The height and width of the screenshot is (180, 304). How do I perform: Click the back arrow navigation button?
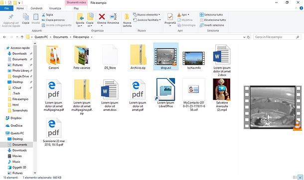click(4, 37)
